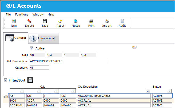
Task: Click the Print toolbar icon
Action: point(91,21)
